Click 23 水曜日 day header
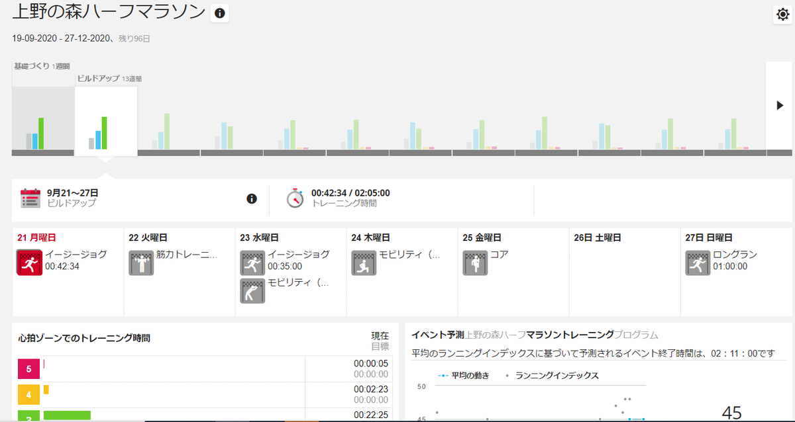Image resolution: width=795 pixels, height=422 pixels. point(259,237)
